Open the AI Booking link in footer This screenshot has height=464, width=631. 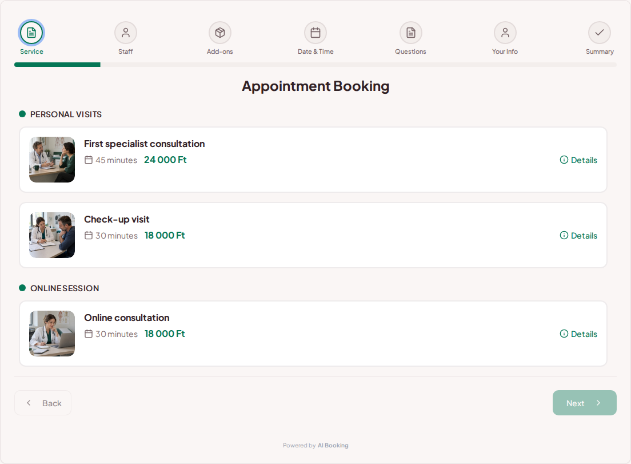coord(333,446)
